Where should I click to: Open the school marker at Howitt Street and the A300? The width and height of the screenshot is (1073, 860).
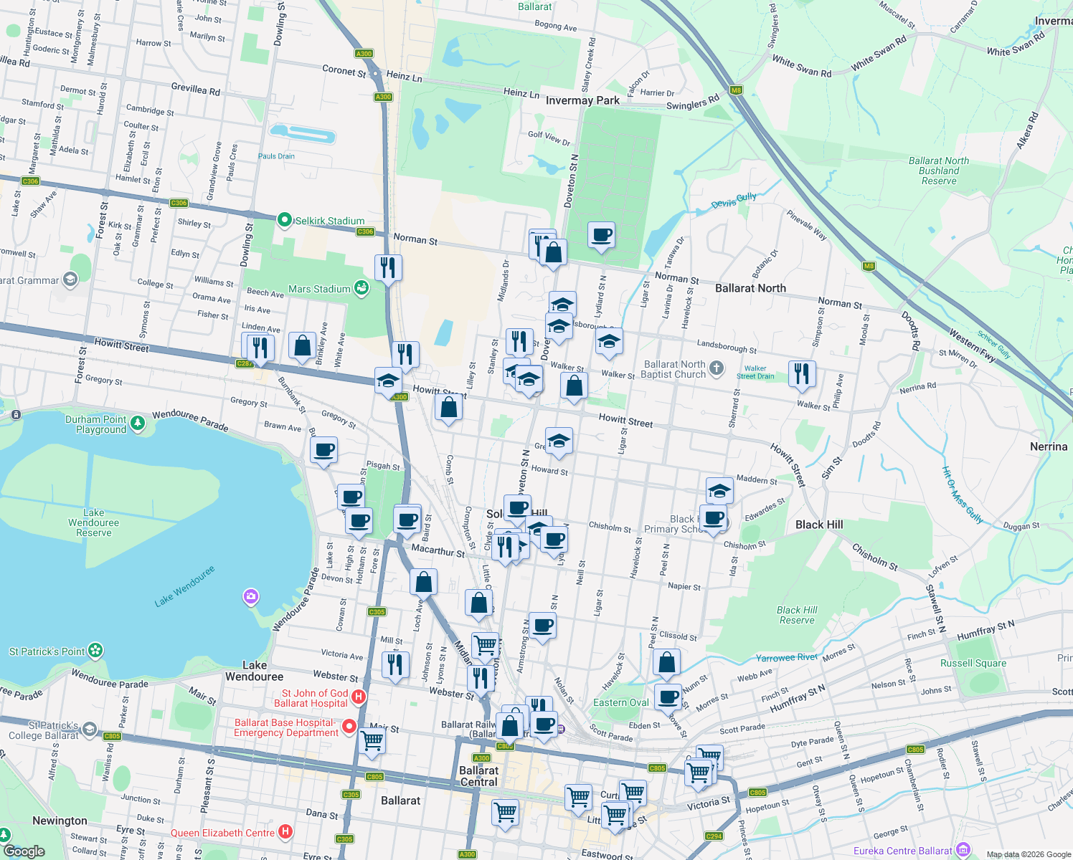pos(388,381)
